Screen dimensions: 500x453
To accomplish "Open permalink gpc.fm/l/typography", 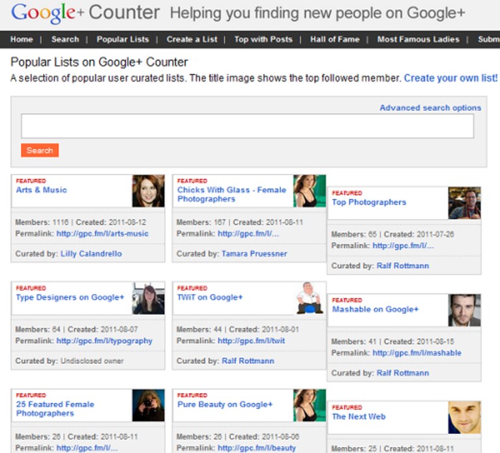I will coord(104,341).
